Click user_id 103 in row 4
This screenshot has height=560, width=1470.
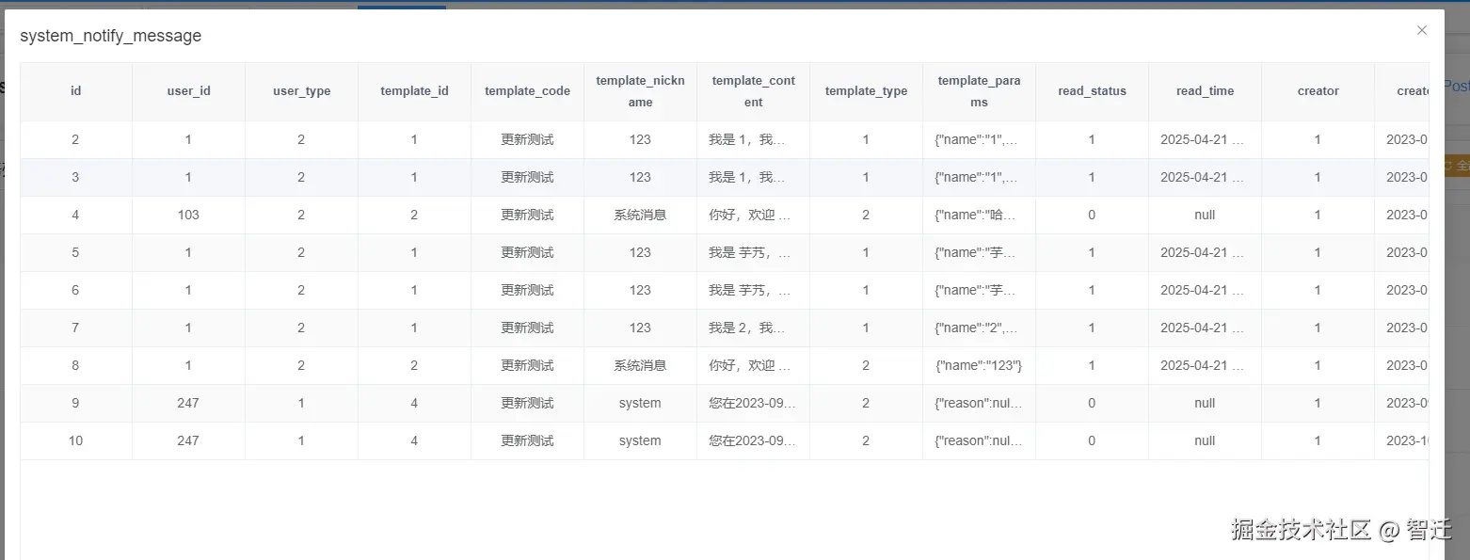tap(188, 215)
